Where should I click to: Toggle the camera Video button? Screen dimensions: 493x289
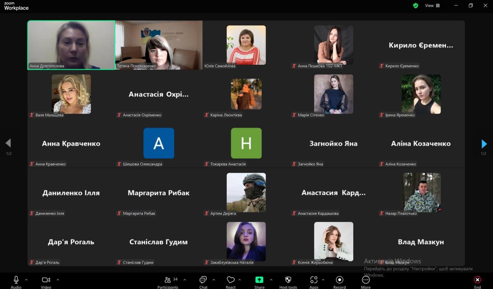click(46, 280)
